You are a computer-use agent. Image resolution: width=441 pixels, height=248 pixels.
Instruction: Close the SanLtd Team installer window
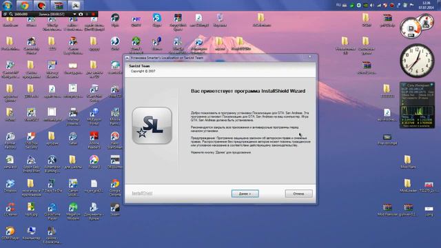coord(310,57)
